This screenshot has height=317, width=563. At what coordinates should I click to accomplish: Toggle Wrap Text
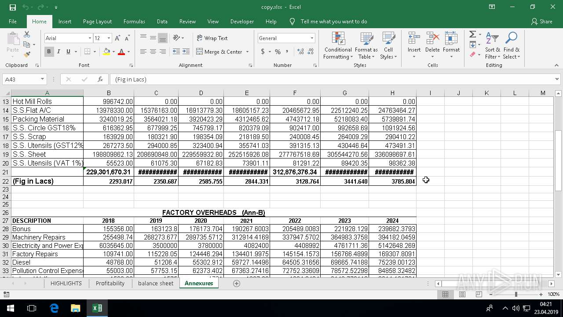click(212, 38)
